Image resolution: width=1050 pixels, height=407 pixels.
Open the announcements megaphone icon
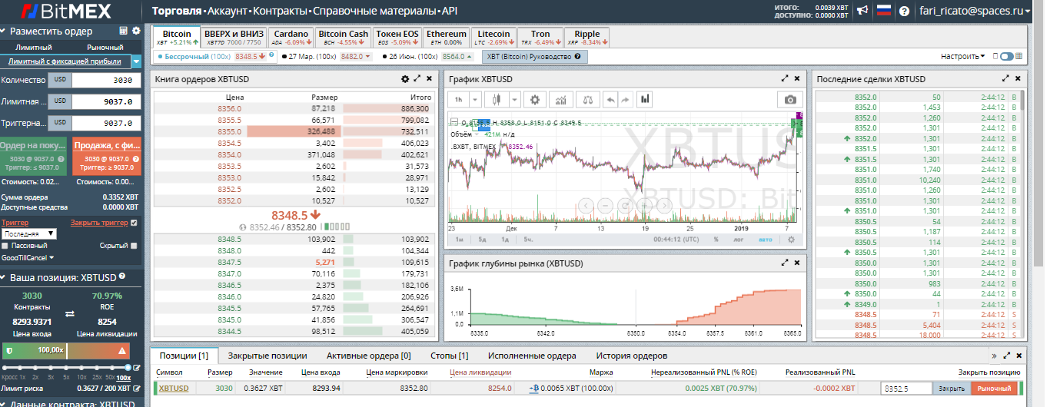click(x=862, y=11)
